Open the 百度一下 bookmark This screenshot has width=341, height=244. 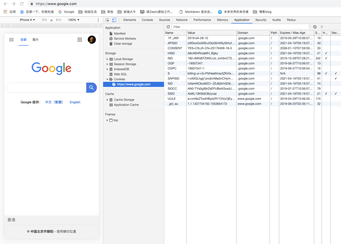[x=37, y=12]
